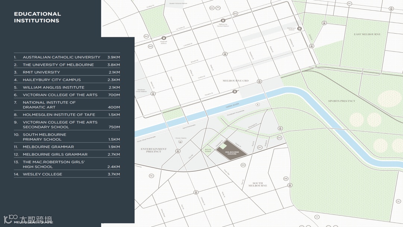Click the Parliament Station train icon

pyautogui.click(x=299, y=28)
